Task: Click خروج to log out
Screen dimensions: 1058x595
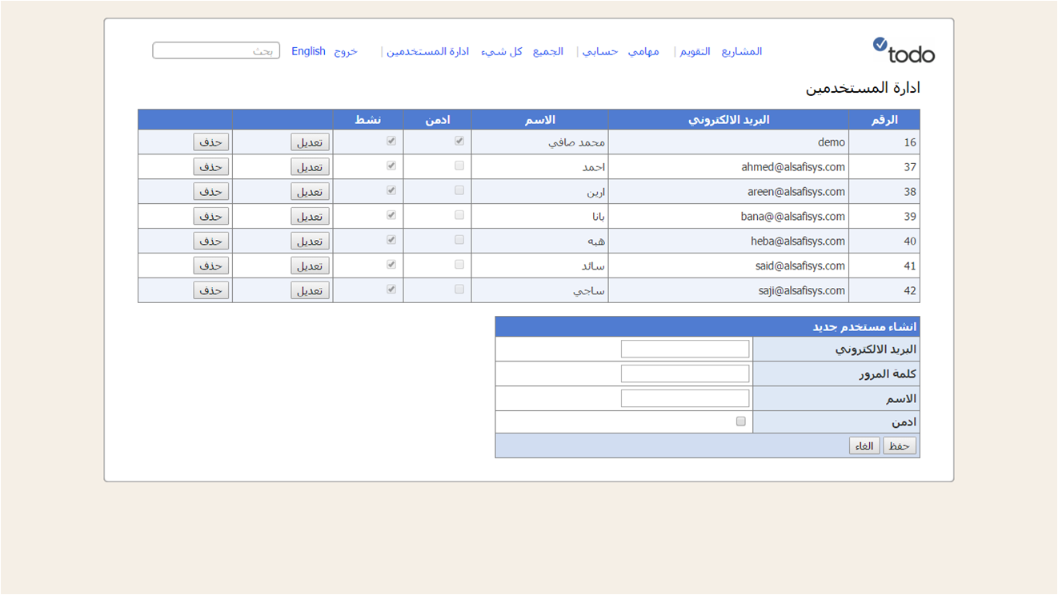Action: (346, 51)
